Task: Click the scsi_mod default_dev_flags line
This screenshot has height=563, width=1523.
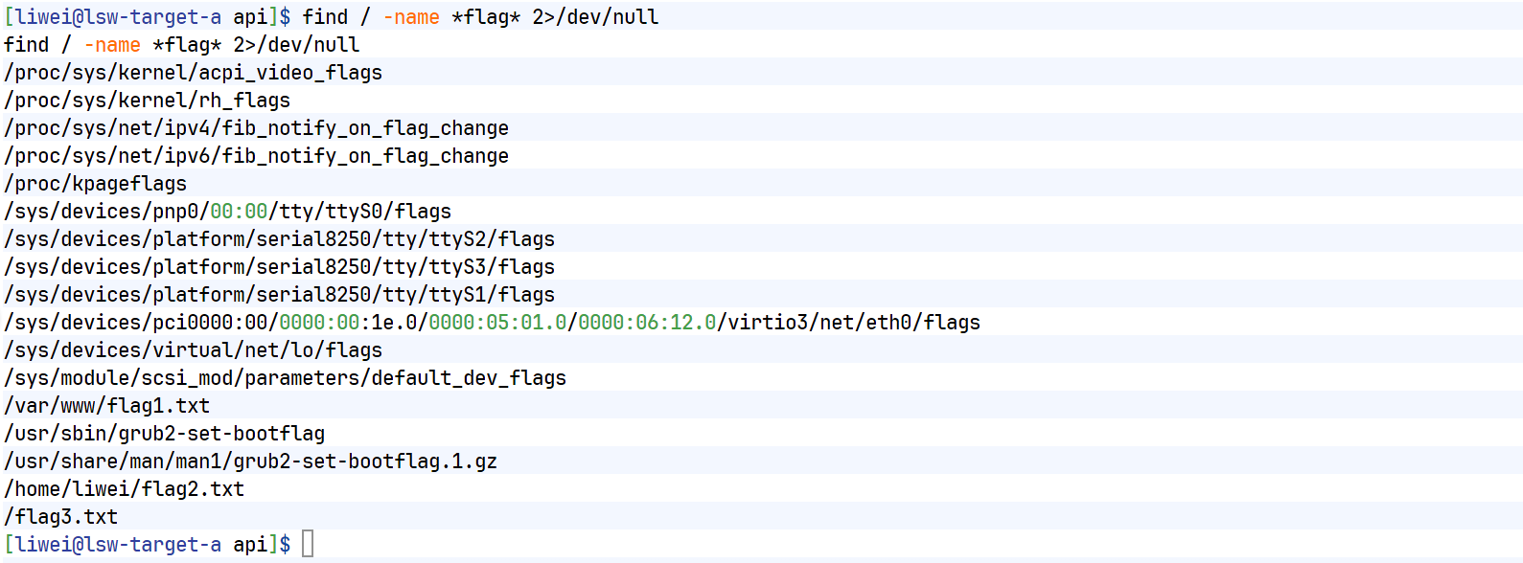Action: tap(285, 378)
